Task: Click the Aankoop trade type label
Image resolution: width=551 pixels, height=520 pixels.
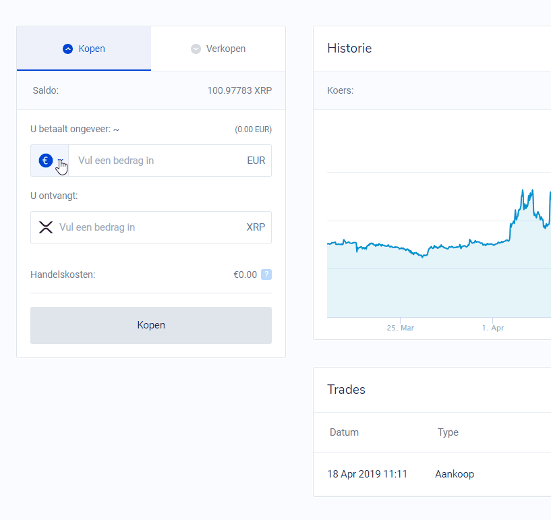Action: [x=454, y=474]
